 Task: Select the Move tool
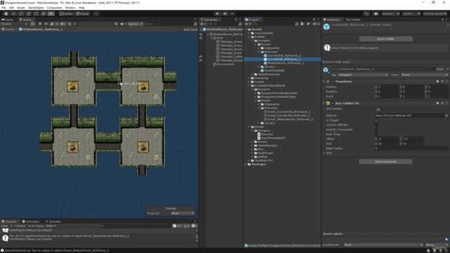tap(13, 13)
